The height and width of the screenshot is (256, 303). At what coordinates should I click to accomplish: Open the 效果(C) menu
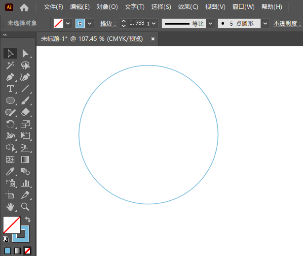[188, 7]
